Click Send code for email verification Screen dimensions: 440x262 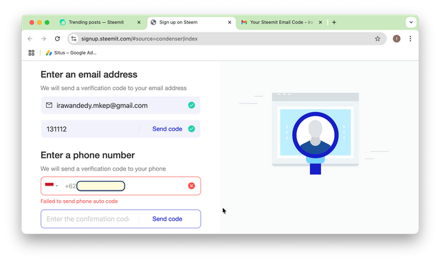pos(167,129)
